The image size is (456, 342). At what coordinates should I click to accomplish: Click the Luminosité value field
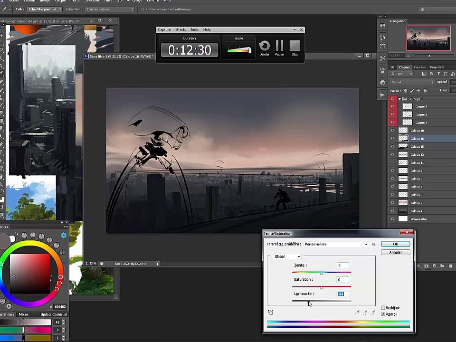coord(342,294)
